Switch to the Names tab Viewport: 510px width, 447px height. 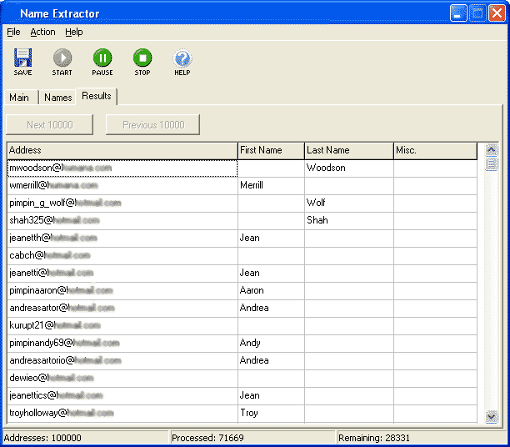[x=57, y=98]
